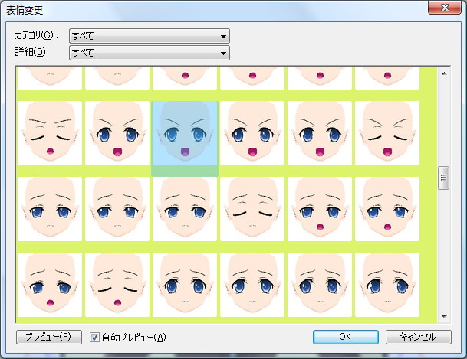Click the キャンセル button
Image resolution: width=467 pixels, height=359 pixels.
[418, 337]
